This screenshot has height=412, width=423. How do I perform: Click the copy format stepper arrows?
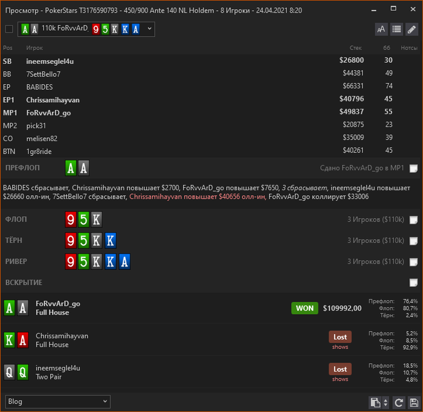click(x=386, y=402)
